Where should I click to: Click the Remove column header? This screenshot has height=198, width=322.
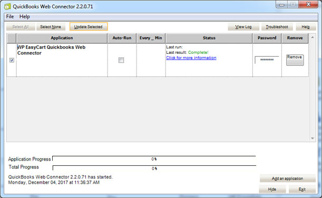click(295, 38)
